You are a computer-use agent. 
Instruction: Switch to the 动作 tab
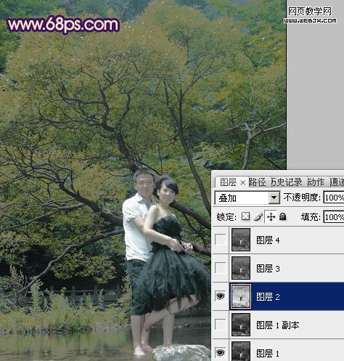point(316,182)
